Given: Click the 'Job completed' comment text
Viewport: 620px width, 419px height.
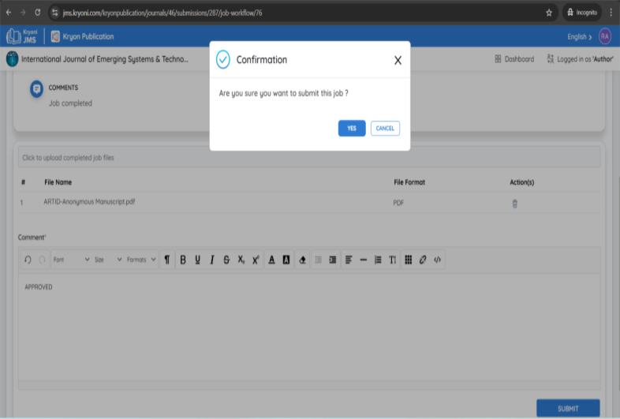Looking at the screenshot, I should 70,103.
